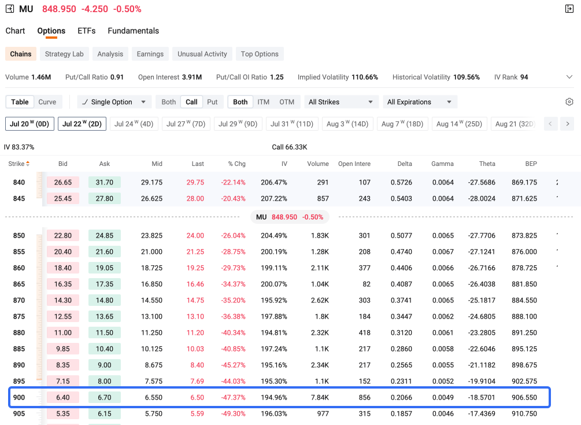Show next expiration dates with right arrow

[x=567, y=124]
